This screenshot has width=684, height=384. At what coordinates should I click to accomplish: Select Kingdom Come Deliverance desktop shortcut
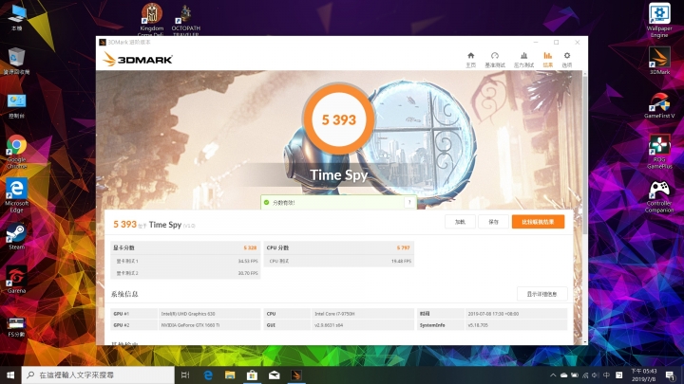pyautogui.click(x=151, y=20)
